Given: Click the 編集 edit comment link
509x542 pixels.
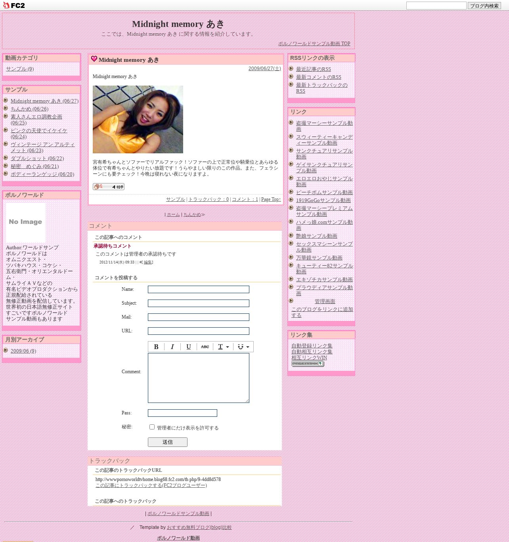Looking at the screenshot, I should click(147, 262).
